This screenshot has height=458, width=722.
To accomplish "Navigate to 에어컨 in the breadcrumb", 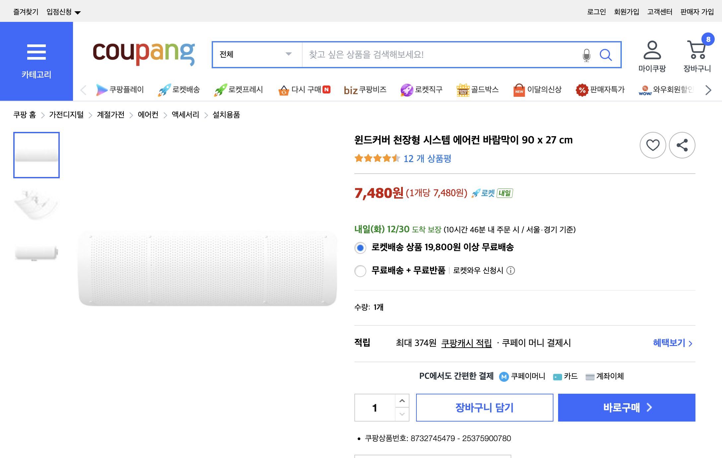I will click(148, 115).
